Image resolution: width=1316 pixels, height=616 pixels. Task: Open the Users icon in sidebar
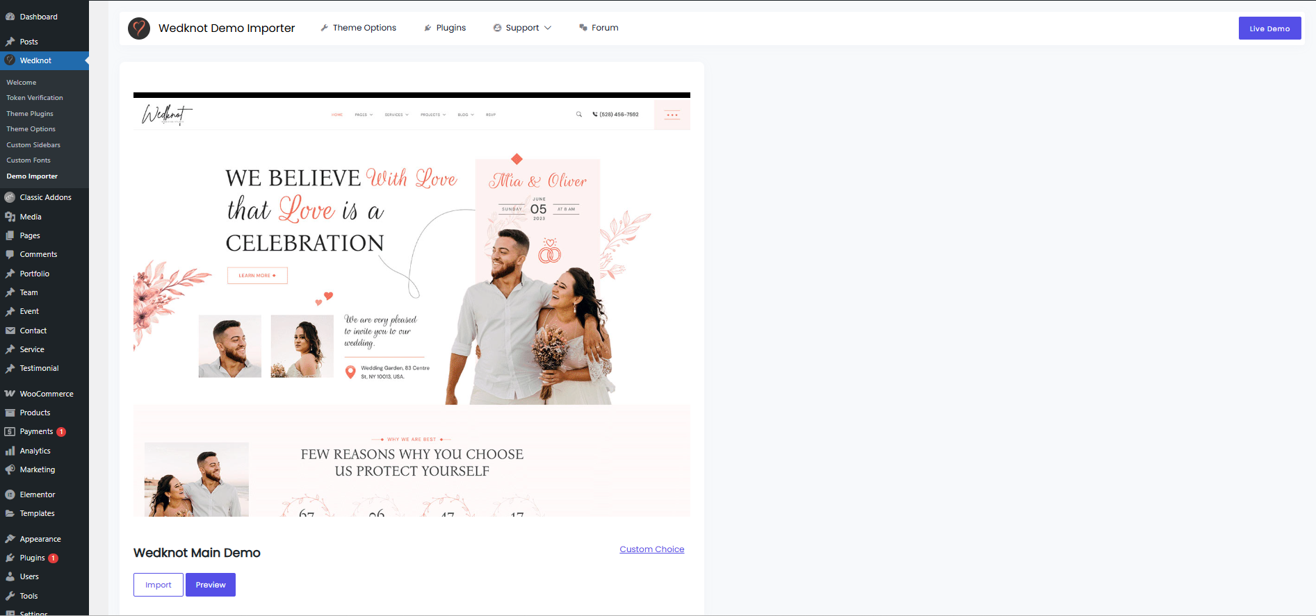click(x=10, y=576)
